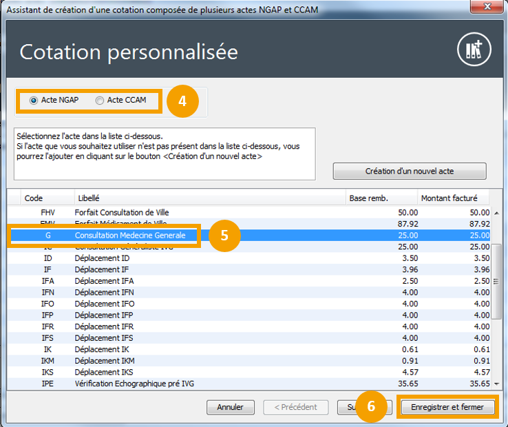Click the library icon in header

pos(474,50)
